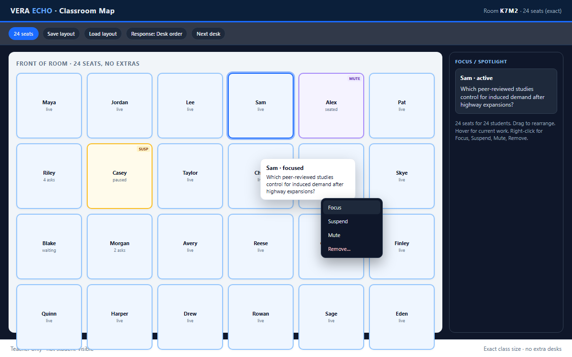Load a saved layout
Viewport: 572px width, 357px height.
pos(103,34)
